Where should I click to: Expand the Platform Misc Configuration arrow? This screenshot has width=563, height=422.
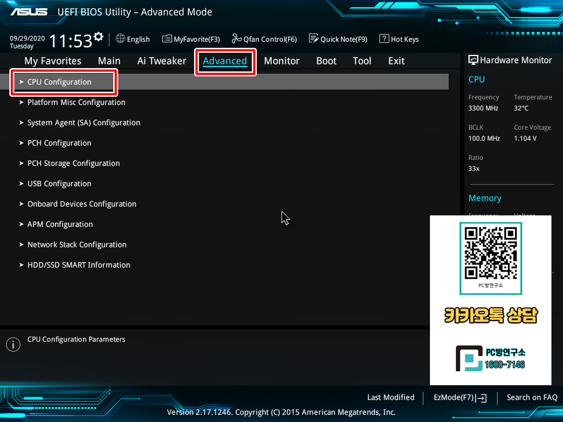coord(21,102)
